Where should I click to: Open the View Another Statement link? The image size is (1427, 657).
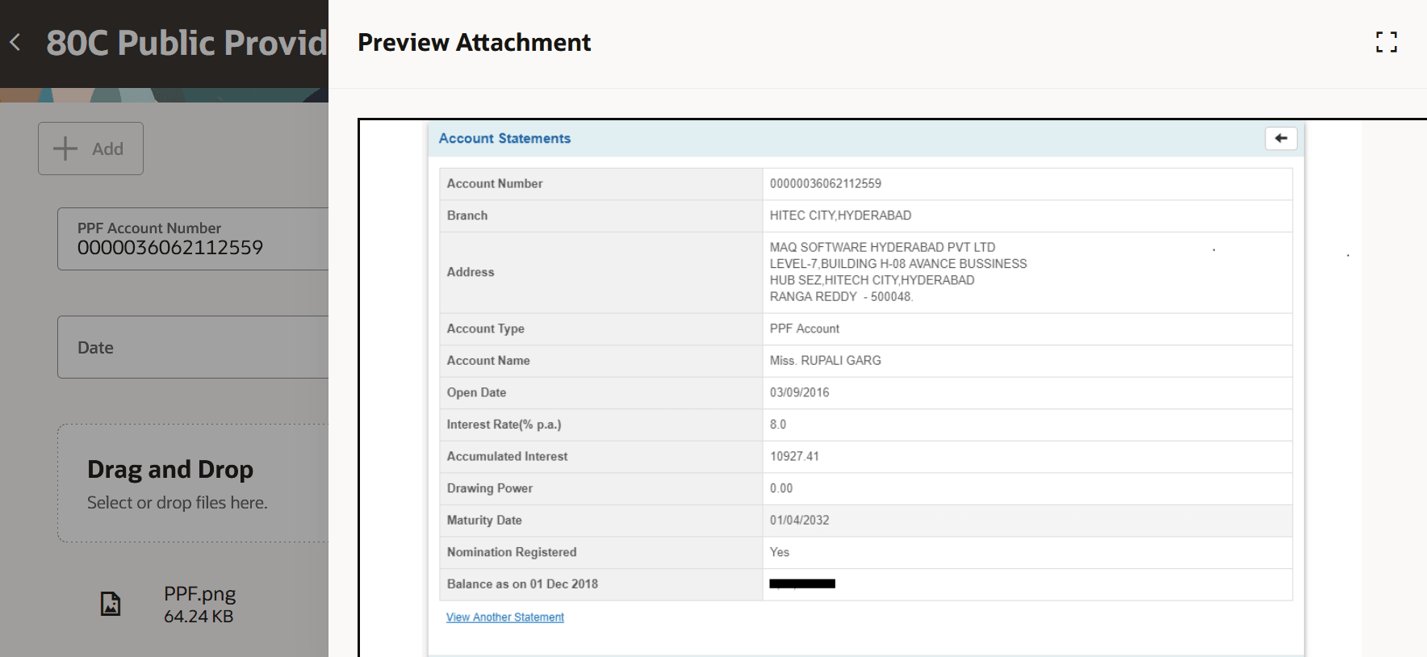505,617
